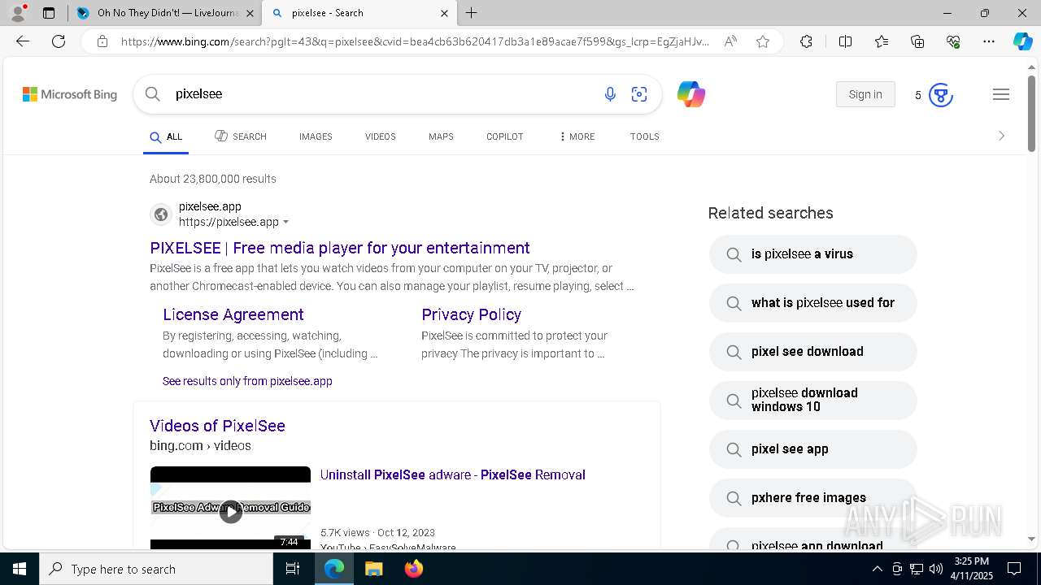Open PIXELSEE Free media player result

click(340, 248)
